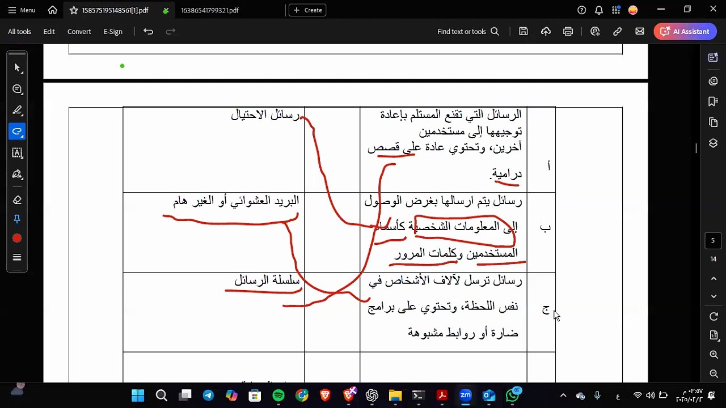Viewport: 726px width, 408px height.
Task: Upload the file to cloud
Action: 546,32
